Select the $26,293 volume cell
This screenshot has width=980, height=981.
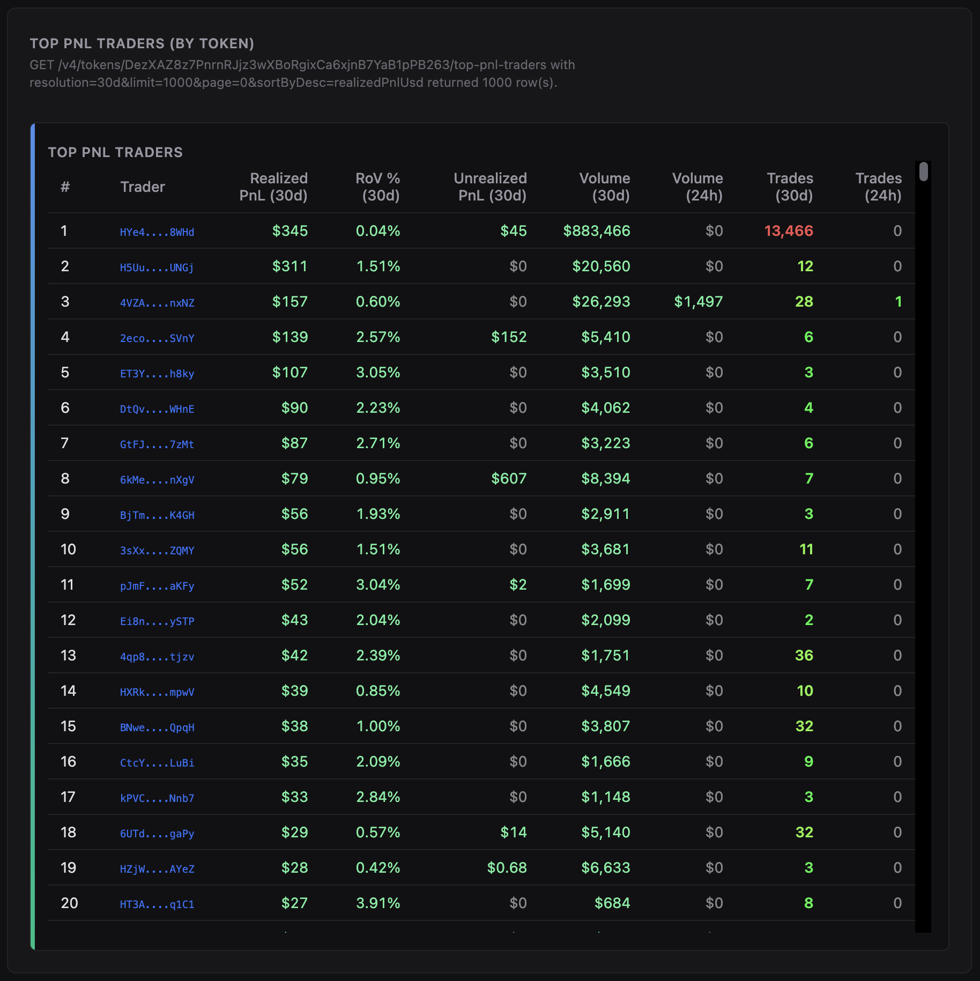click(x=602, y=302)
